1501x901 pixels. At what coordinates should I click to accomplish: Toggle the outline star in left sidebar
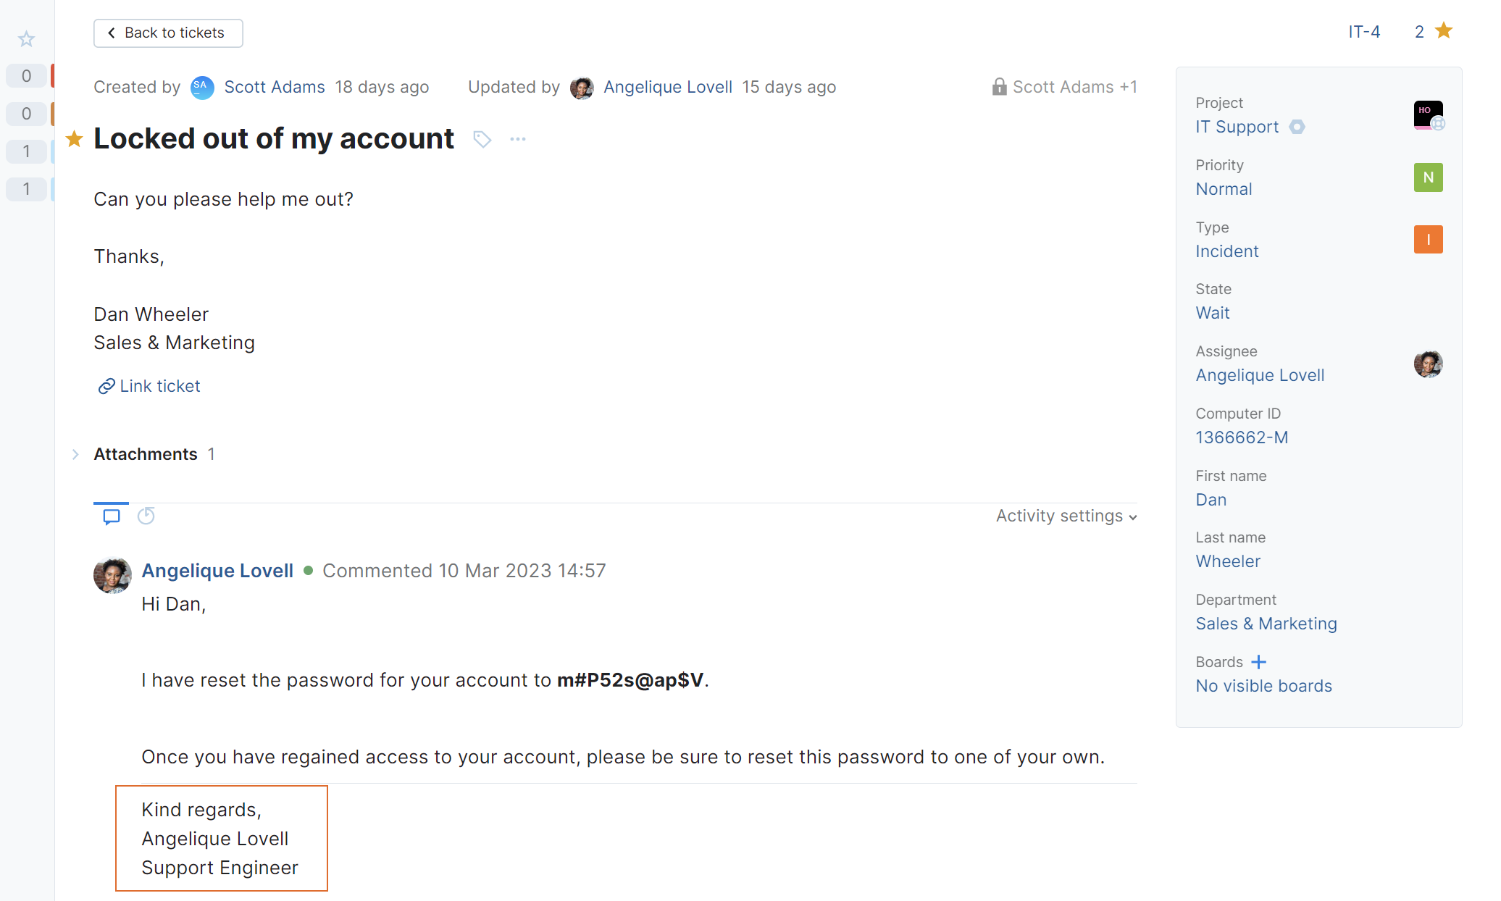(27, 38)
